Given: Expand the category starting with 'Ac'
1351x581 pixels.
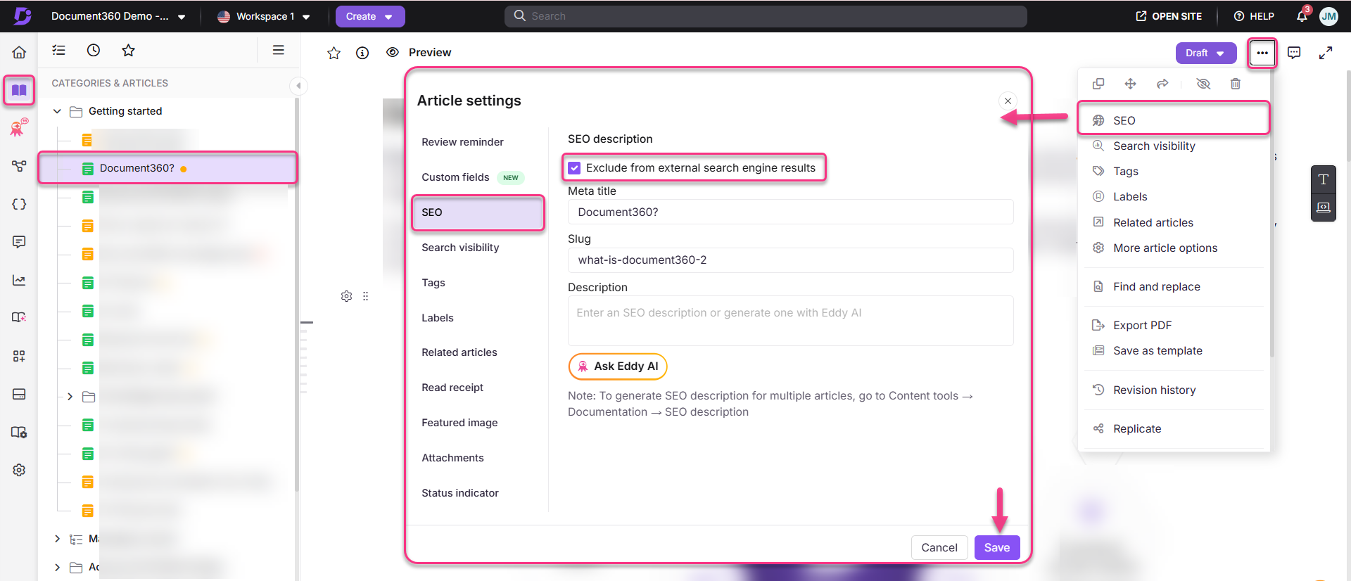Looking at the screenshot, I should coord(58,567).
